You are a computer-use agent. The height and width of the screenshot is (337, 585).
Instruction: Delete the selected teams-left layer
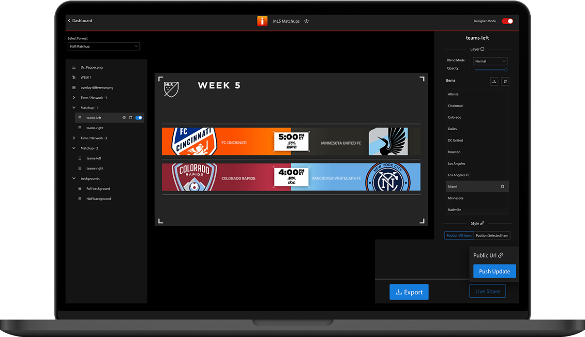(131, 118)
